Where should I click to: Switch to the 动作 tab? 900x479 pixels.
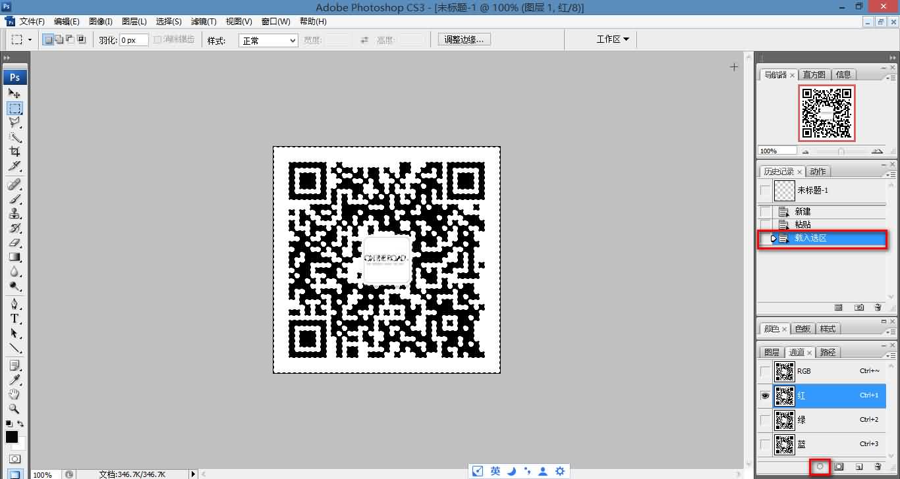(818, 171)
